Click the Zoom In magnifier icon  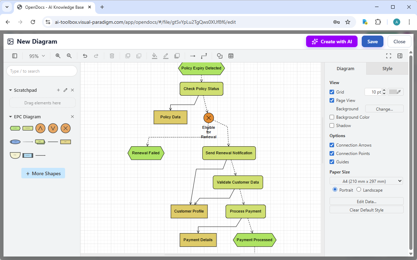58,56
